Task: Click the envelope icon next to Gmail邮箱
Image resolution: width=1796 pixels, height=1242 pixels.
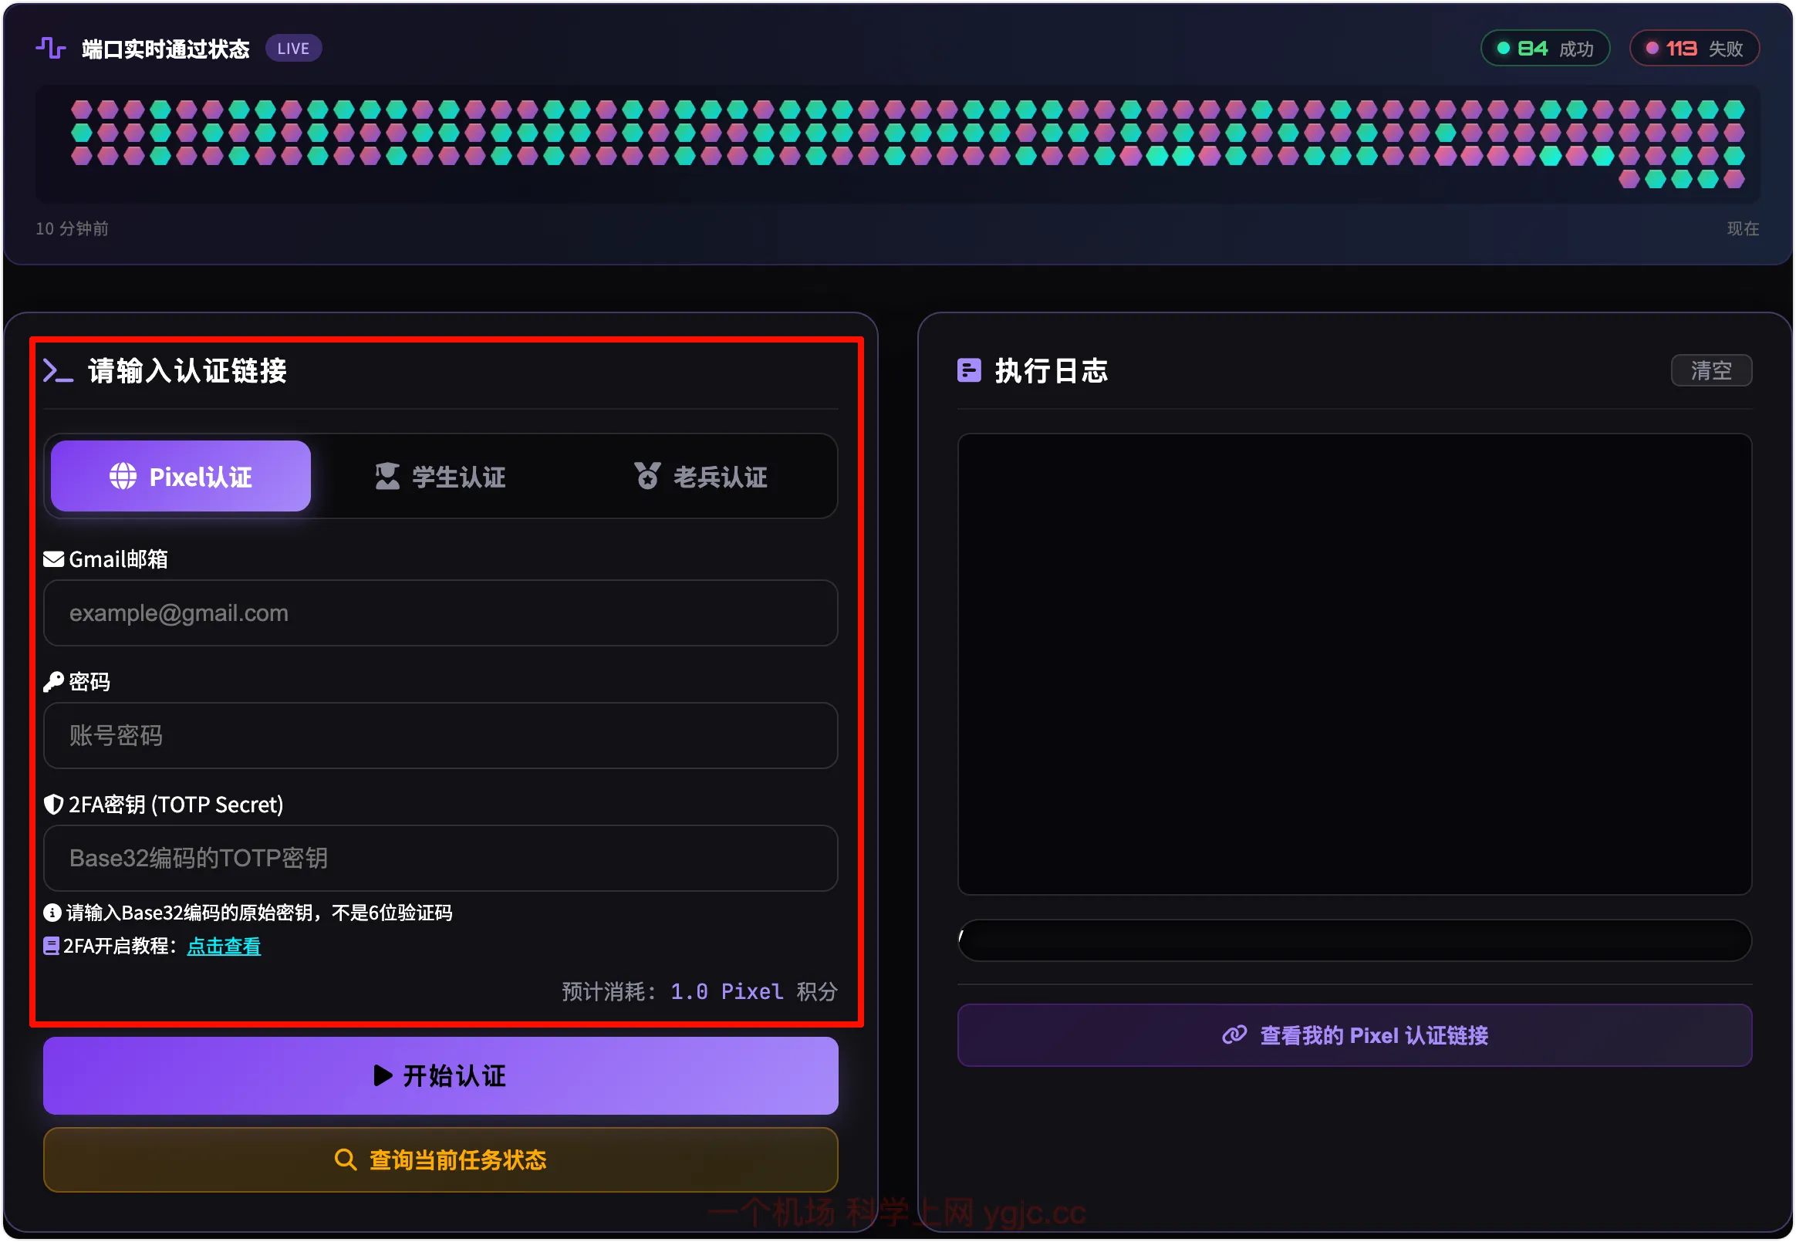Action: pyautogui.click(x=53, y=559)
